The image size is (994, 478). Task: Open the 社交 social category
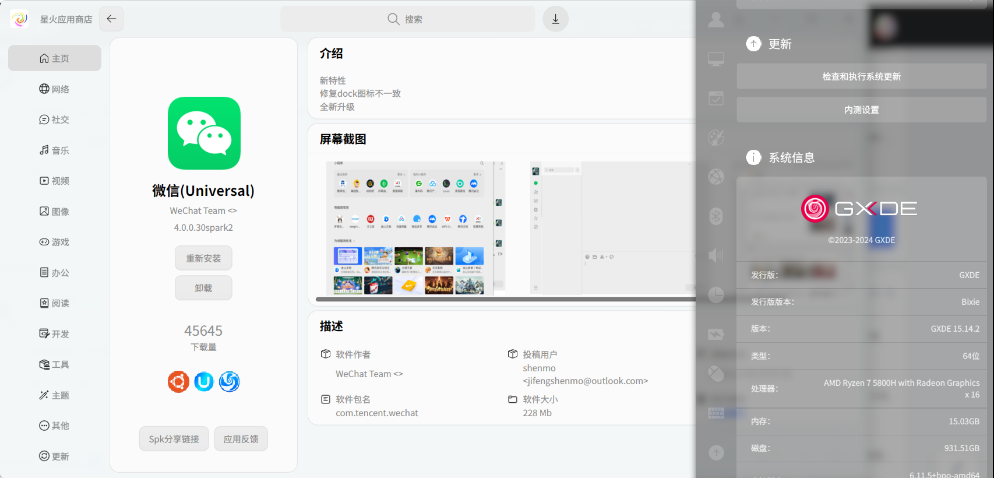(x=55, y=119)
